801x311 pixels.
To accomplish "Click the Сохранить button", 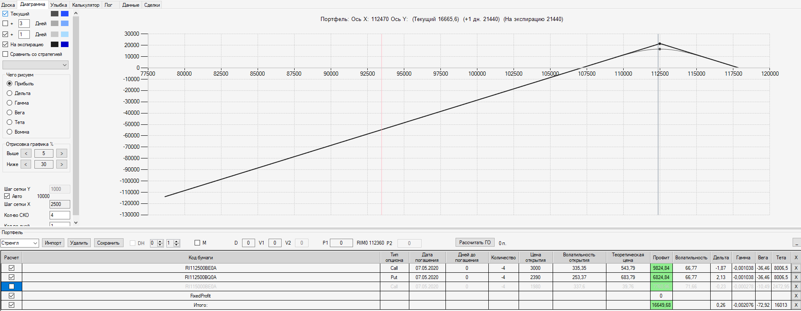I will click(x=108, y=243).
